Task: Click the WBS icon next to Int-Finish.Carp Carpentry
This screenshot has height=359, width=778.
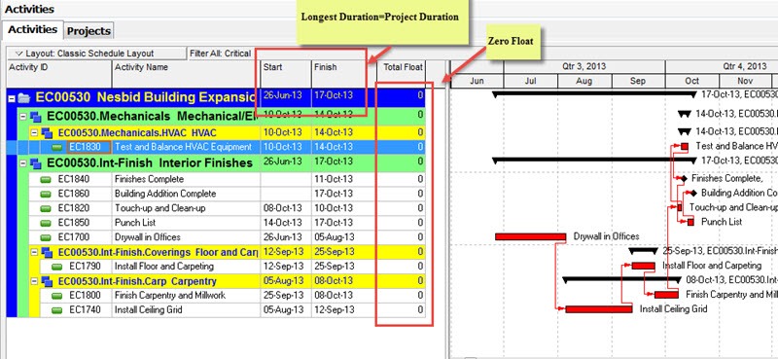Action: point(47,281)
